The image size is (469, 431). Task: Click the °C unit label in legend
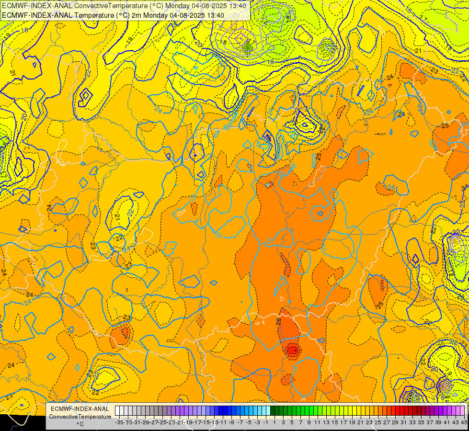pos(80,424)
